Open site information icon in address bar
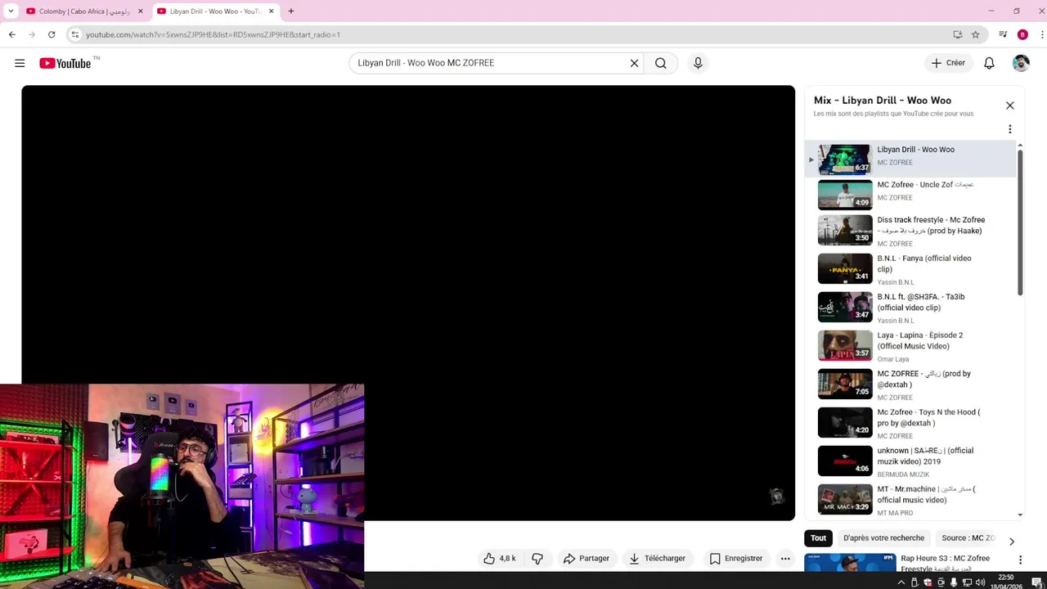This screenshot has height=589, width=1047. [75, 34]
